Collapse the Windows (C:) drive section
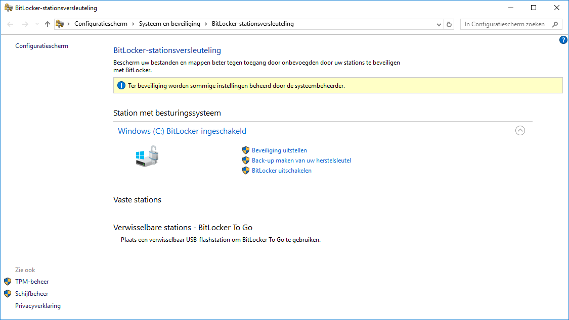 click(x=520, y=131)
